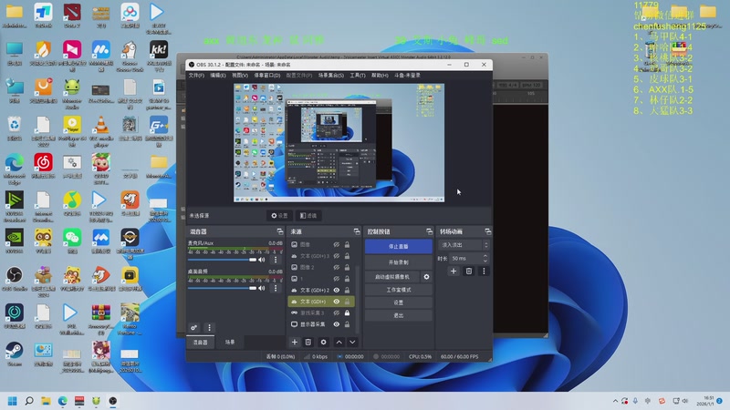This screenshot has height=410, width=730.
Task: Mute the 桌面音频 speaker icon
Action: 262,288
